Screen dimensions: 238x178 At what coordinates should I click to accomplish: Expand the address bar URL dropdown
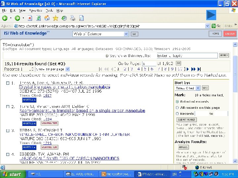click(207, 26)
